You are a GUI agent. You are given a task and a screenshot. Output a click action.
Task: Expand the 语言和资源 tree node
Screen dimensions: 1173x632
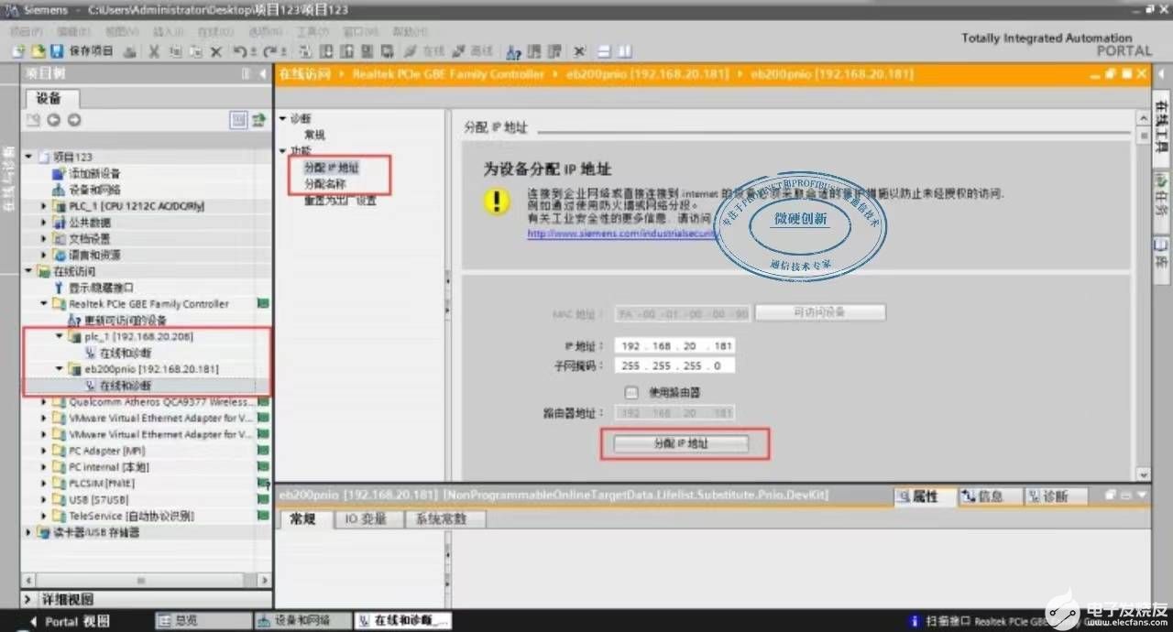click(44, 255)
